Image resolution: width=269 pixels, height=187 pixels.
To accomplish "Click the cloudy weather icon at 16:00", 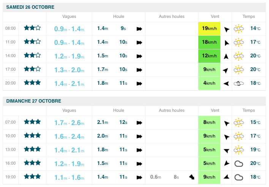I will pyautogui.click(x=239, y=163).
